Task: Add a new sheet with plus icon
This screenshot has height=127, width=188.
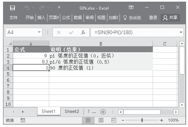Action: [x=104, y=112]
